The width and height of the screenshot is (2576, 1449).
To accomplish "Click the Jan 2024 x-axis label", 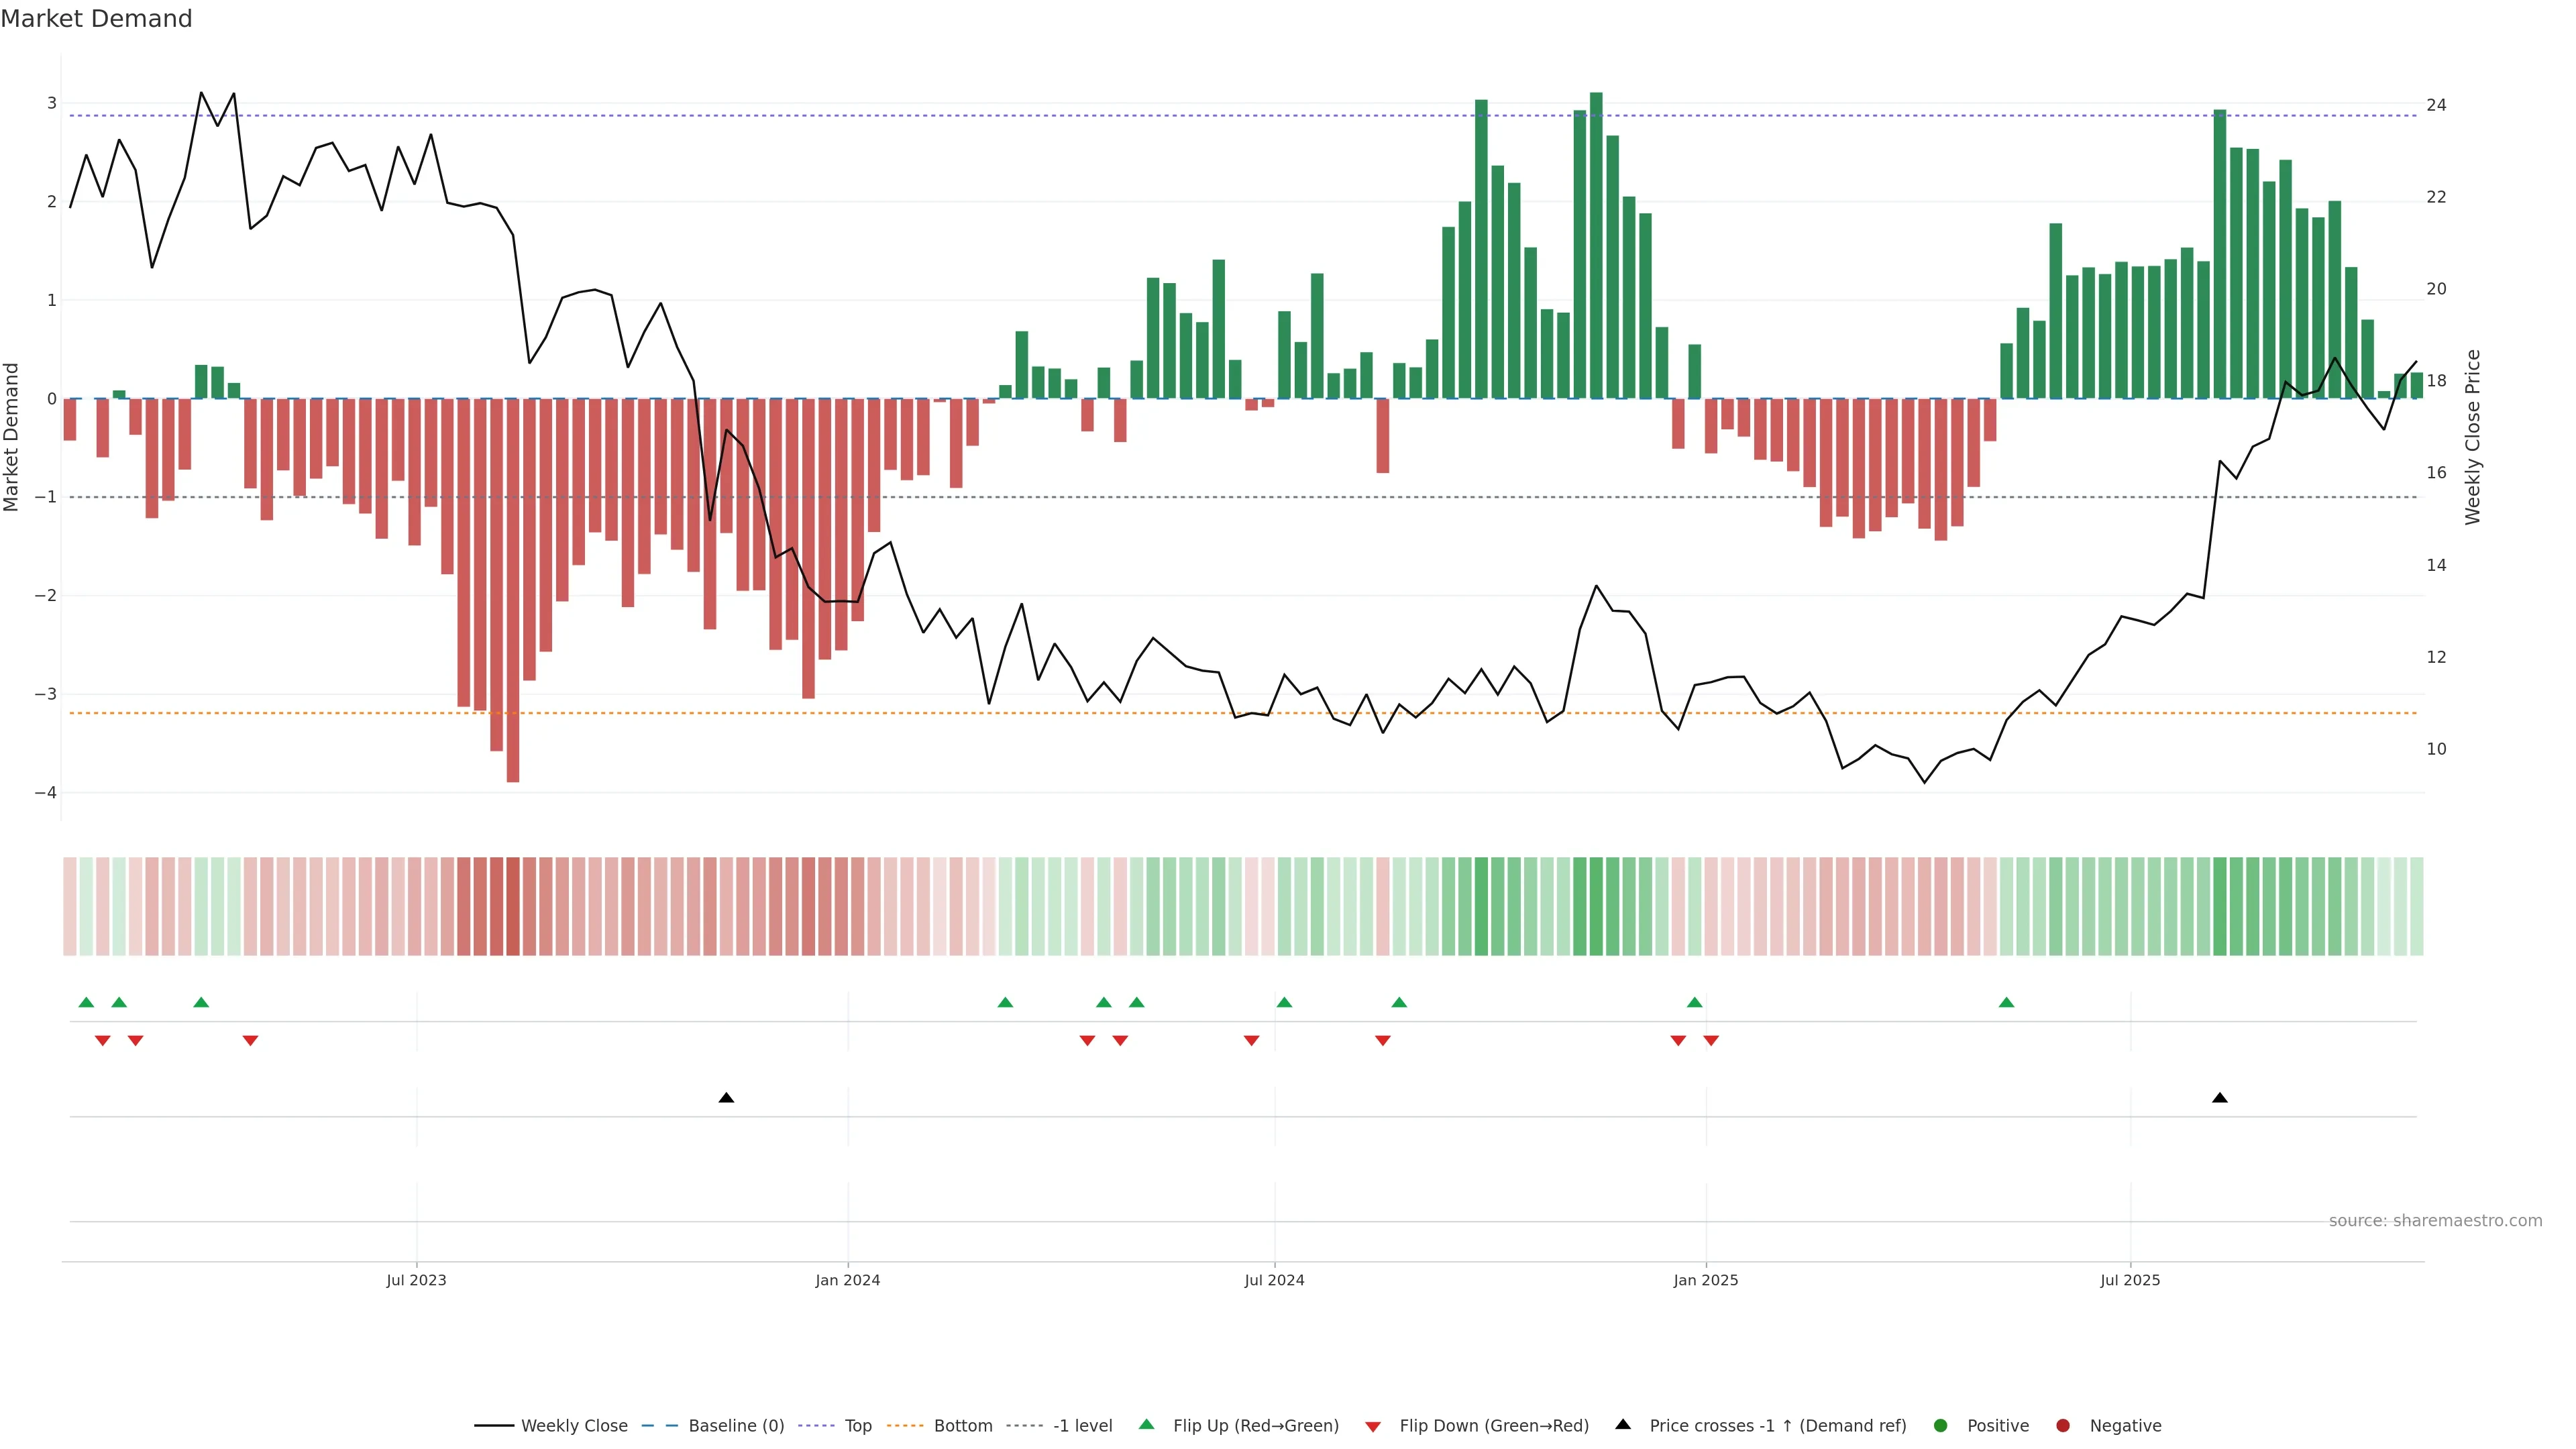I will [847, 1280].
